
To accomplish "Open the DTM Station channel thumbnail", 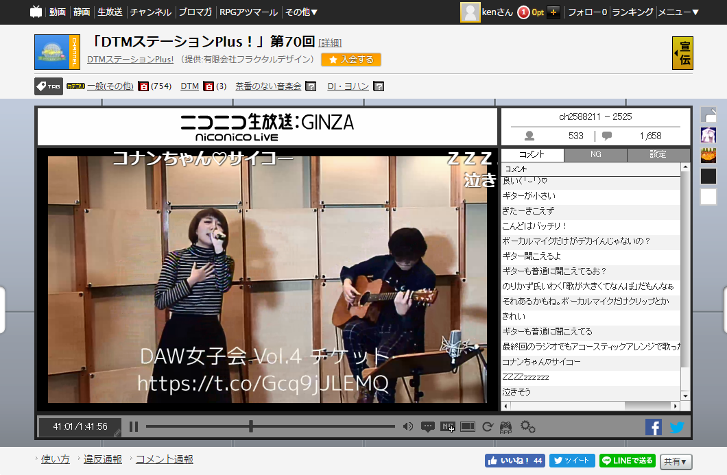I will coord(57,52).
